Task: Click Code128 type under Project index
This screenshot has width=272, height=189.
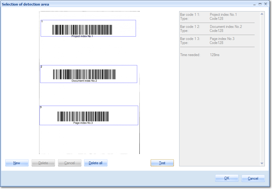Action: (216, 19)
